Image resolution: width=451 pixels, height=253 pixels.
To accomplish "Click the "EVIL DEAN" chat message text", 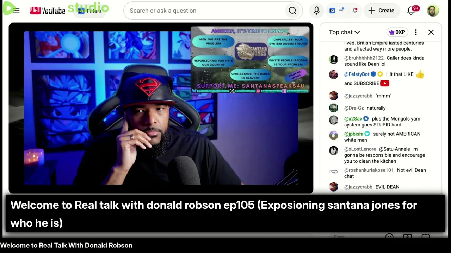I will (387, 187).
